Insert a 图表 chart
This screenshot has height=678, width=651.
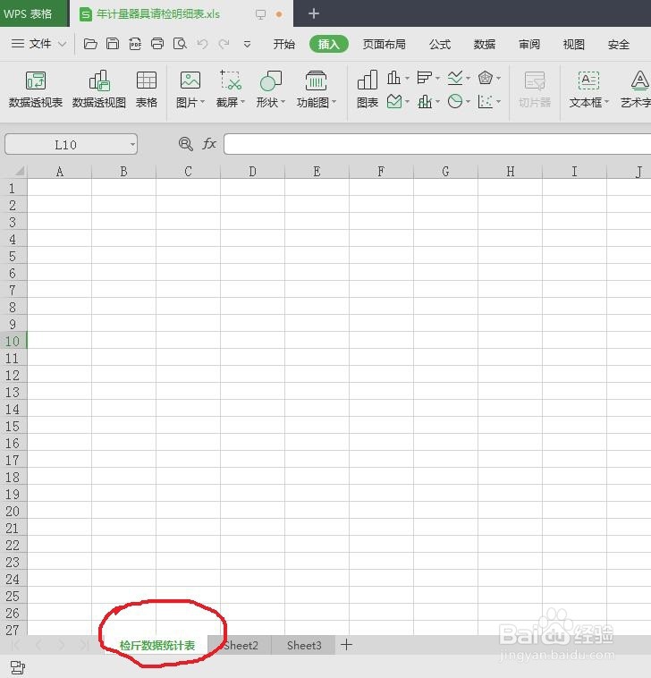click(368, 89)
